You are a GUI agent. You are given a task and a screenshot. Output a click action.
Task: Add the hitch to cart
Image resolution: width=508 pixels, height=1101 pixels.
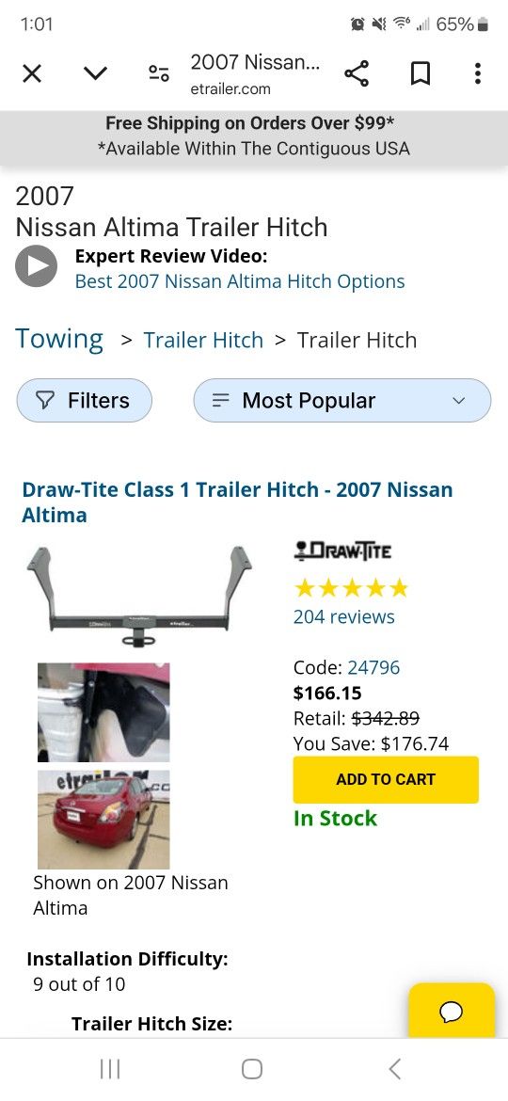(x=386, y=779)
